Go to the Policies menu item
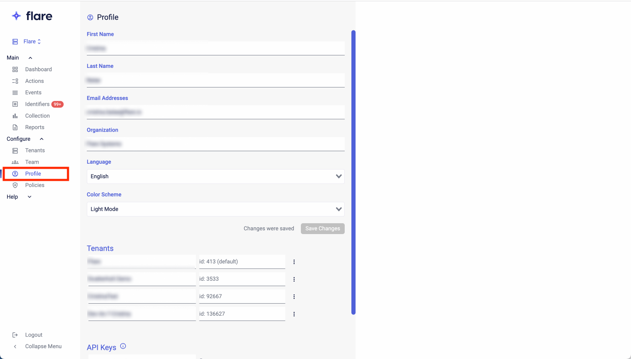The height and width of the screenshot is (359, 631). 35,185
